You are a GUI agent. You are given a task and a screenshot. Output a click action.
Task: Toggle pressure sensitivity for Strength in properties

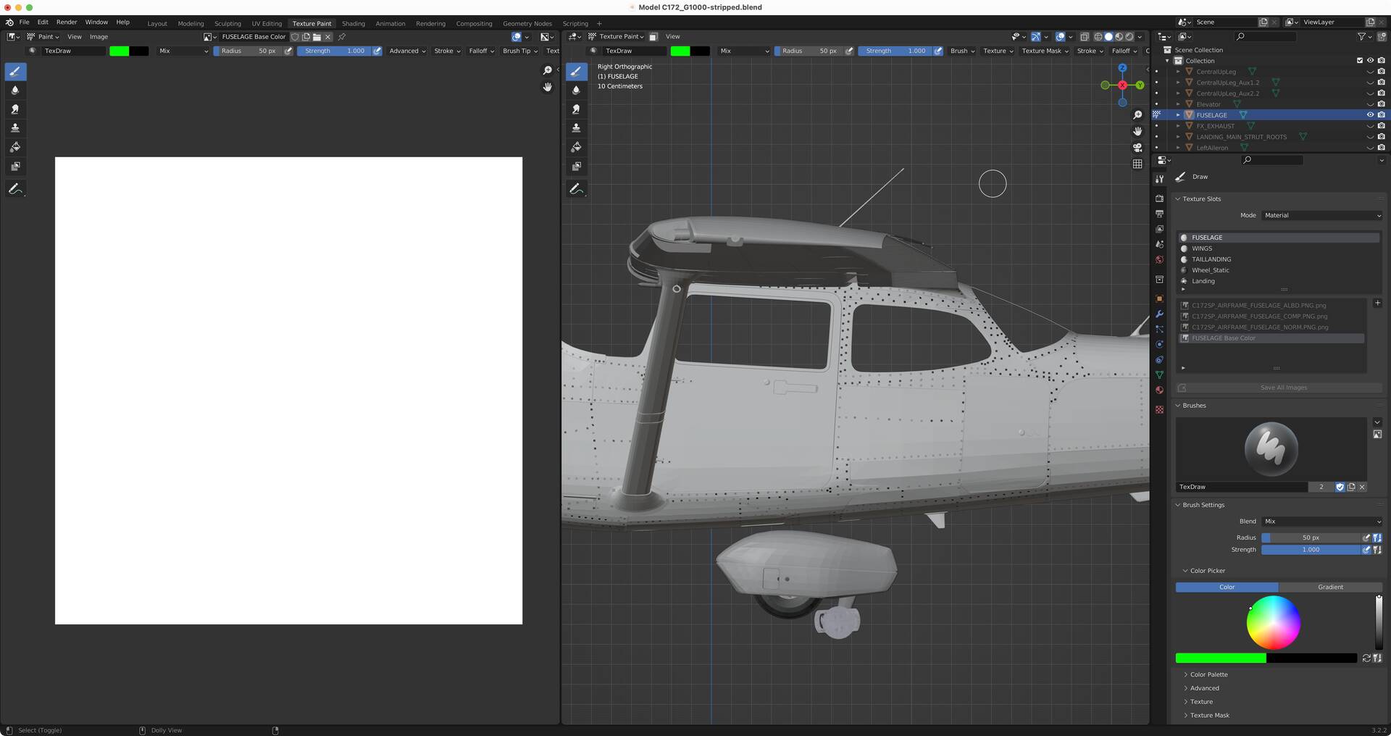point(1366,550)
